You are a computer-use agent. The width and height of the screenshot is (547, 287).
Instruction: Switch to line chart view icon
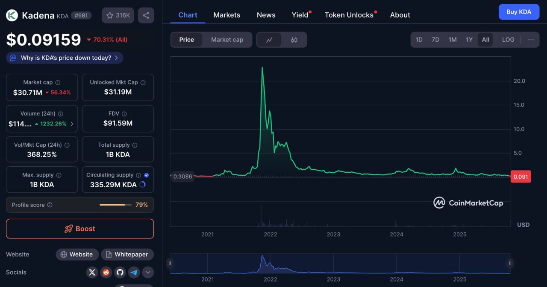tap(269, 40)
